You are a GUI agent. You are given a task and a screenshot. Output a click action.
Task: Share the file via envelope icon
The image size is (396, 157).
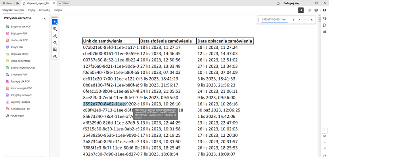pyautogui.click(x=325, y=10)
